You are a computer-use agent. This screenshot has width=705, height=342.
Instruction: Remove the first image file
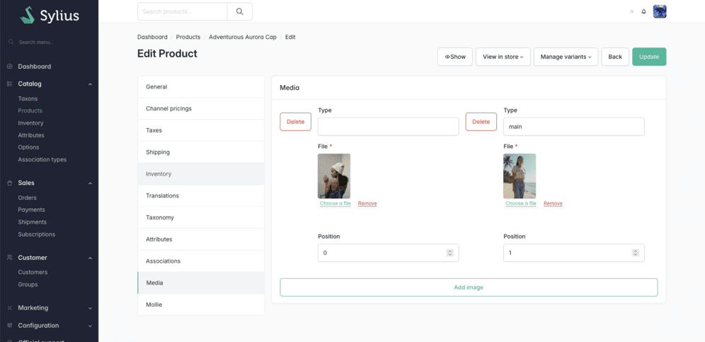tap(367, 203)
